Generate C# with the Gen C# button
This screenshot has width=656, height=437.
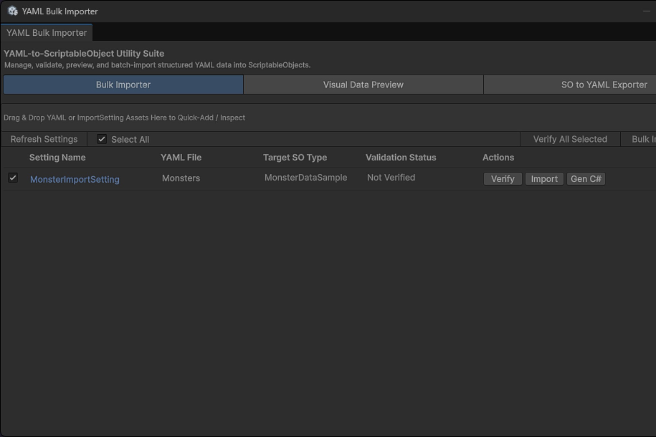click(586, 179)
